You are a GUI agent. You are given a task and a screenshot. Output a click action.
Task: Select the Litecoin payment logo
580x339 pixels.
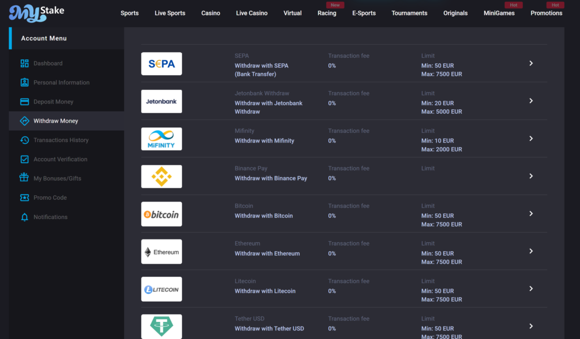(x=161, y=289)
